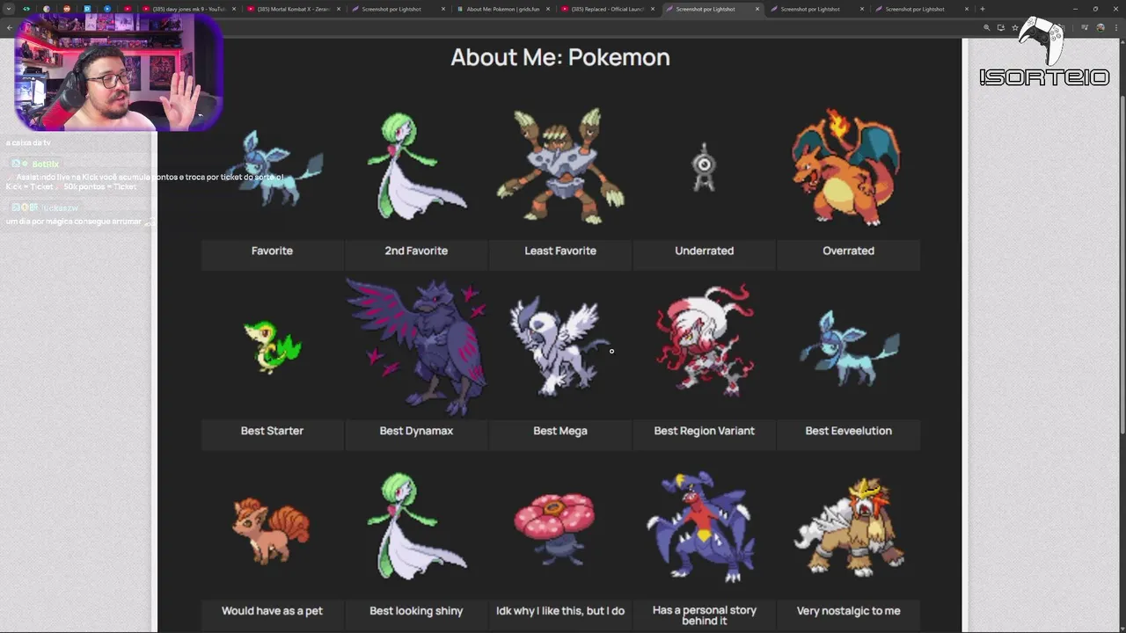1126x633 pixels.
Task: Click the About Me: Pokemon page title
Action: click(560, 57)
